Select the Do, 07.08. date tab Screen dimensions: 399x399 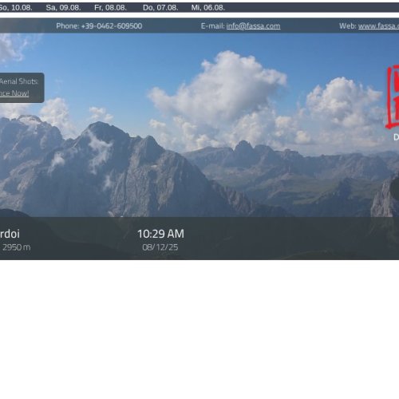tap(160, 8)
